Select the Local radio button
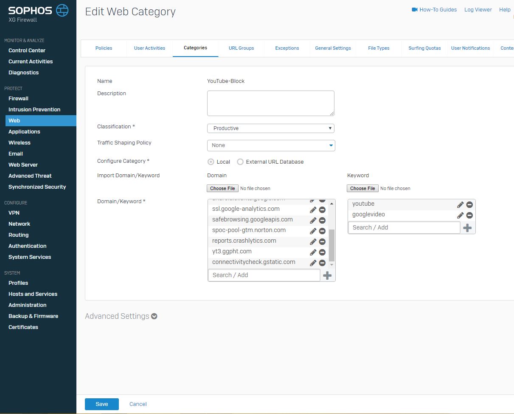Image resolution: width=514 pixels, height=414 pixels. click(211, 162)
